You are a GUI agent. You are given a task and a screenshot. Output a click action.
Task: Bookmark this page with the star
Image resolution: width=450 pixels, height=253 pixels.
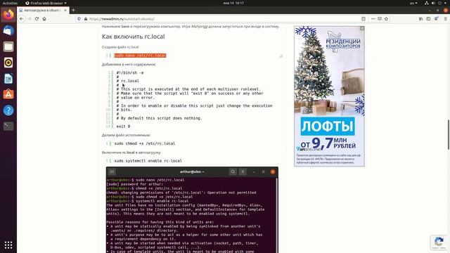tap(386, 19)
